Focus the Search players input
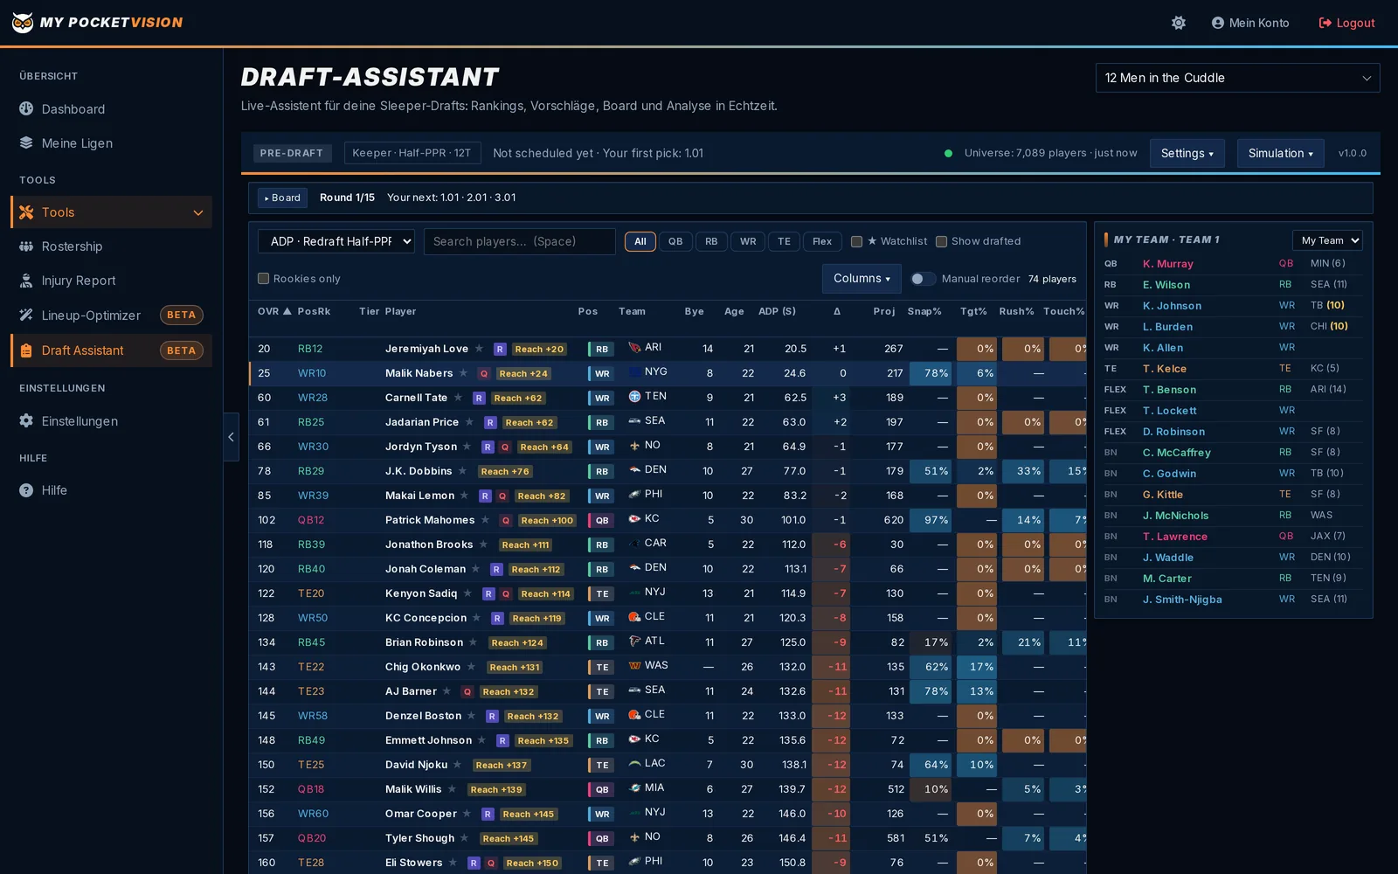The width and height of the screenshot is (1398, 874). click(x=519, y=241)
